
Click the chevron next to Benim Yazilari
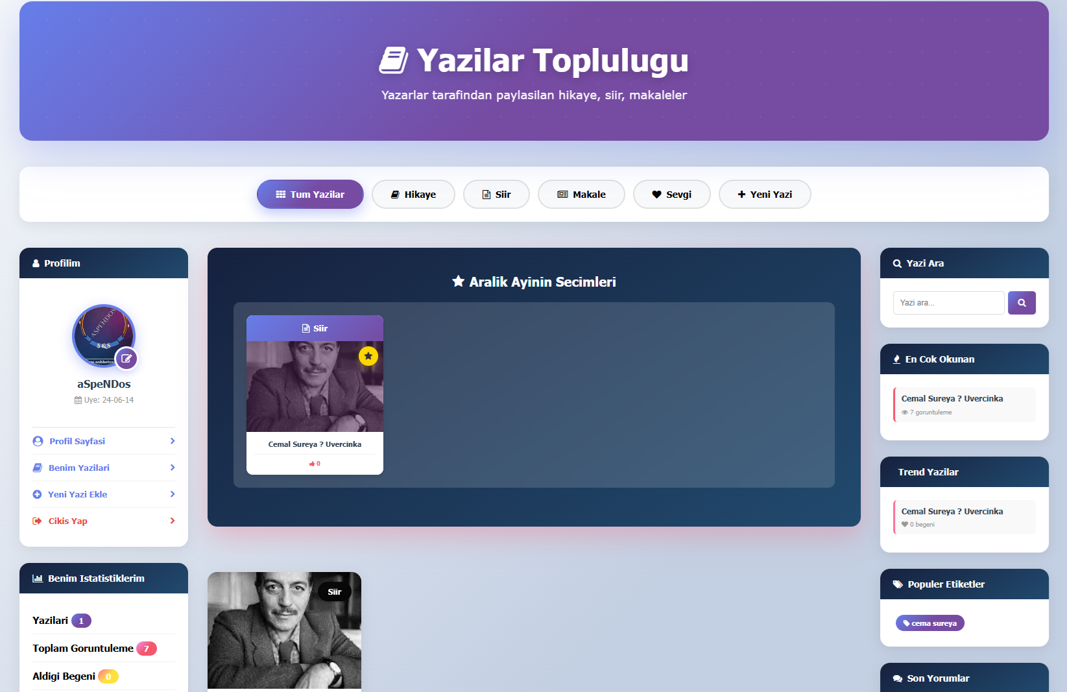(173, 468)
